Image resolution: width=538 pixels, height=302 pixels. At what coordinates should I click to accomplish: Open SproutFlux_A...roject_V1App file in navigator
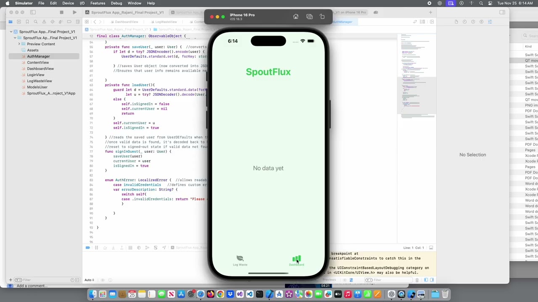51,93
